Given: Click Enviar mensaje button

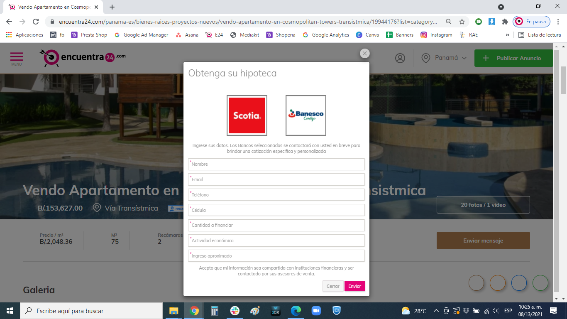Looking at the screenshot, I should coord(483,240).
